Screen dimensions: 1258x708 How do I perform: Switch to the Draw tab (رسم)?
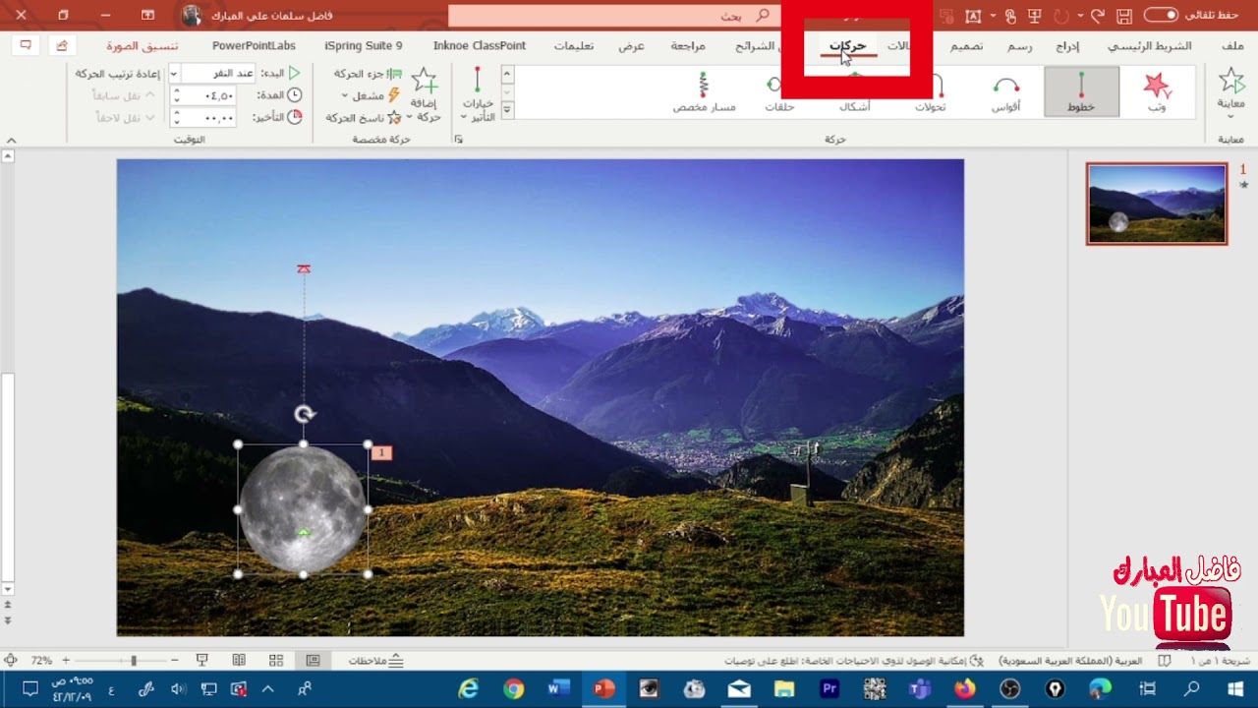pyautogui.click(x=1019, y=46)
